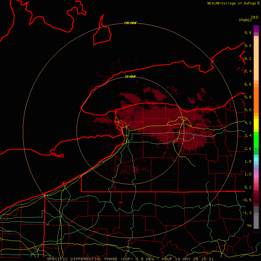The width and height of the screenshot is (261, 261).
Task: Click the NEXLAB-College of DuPage label
Action: click(x=231, y=3)
